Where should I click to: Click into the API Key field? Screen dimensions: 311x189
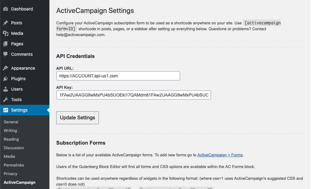(133, 95)
